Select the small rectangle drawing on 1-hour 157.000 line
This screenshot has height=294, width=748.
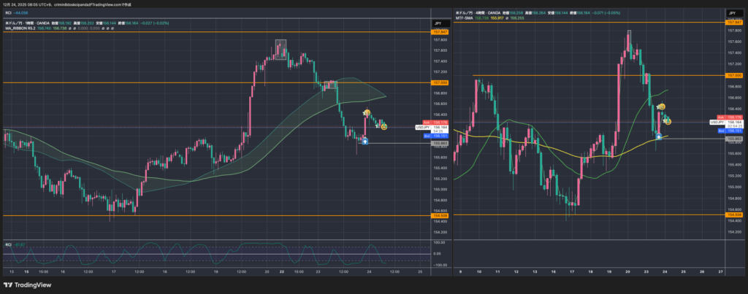point(330,83)
